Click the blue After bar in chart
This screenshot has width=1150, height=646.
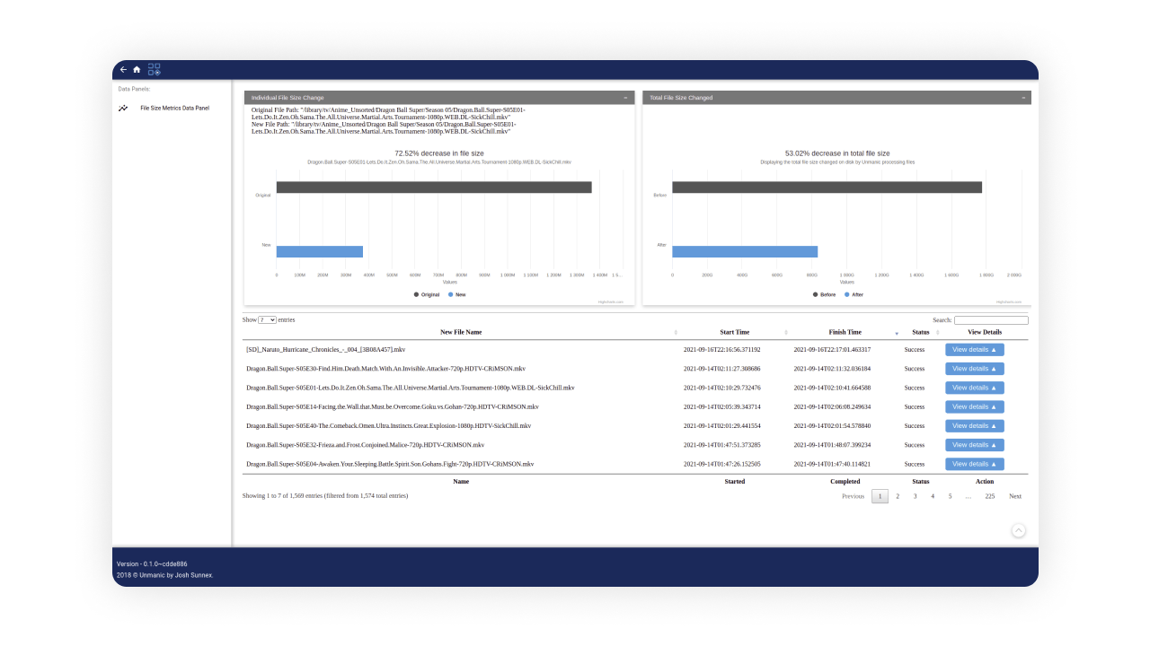pos(744,251)
